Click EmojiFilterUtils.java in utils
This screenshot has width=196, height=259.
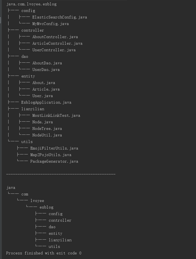click(x=54, y=148)
